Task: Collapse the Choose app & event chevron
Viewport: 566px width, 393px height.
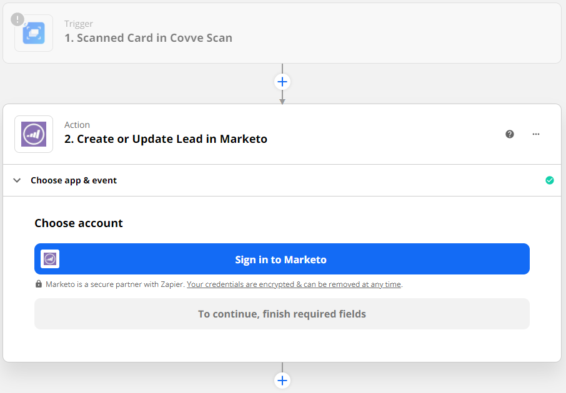Action: coord(17,180)
